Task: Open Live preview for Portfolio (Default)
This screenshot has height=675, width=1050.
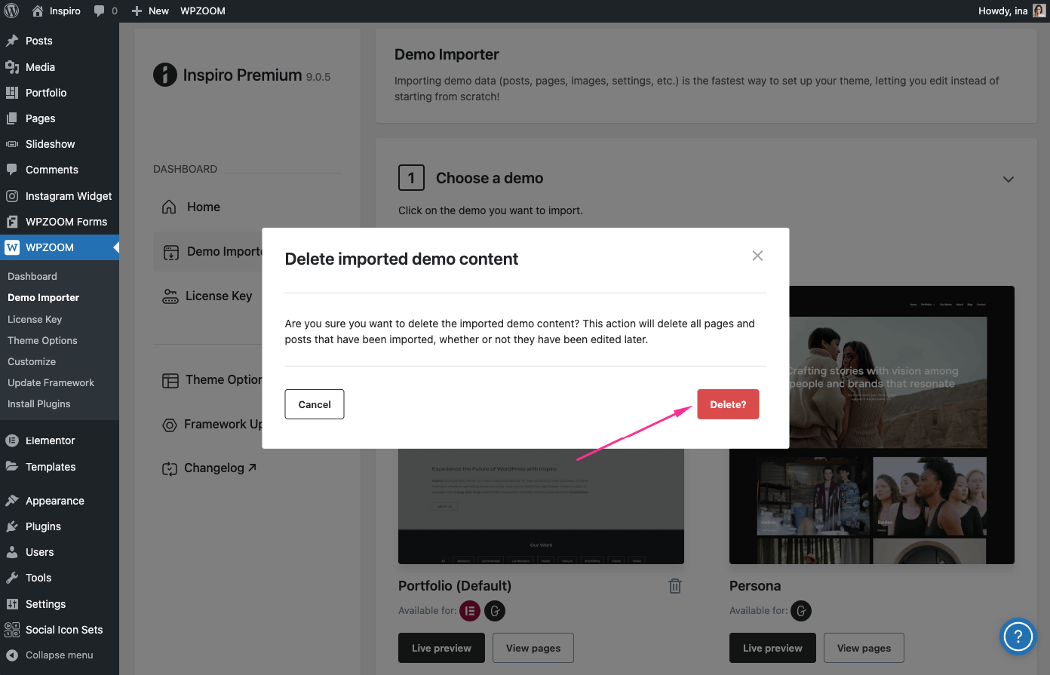Action: 441,648
